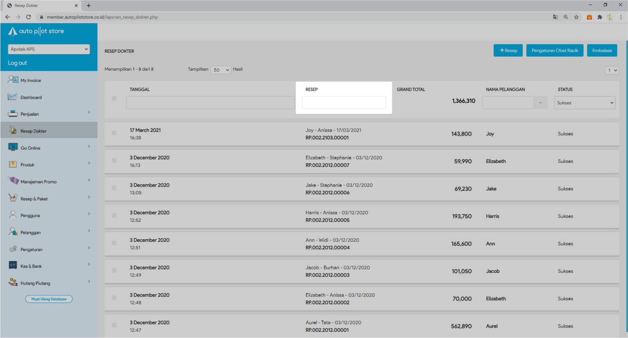The width and height of the screenshot is (628, 338).
Task: Expand the Pelanggan sidebar menu
Action: 49,232
